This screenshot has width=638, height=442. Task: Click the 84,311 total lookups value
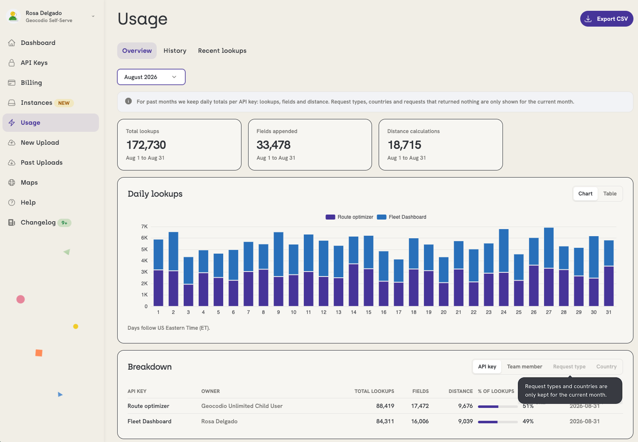coord(385,422)
